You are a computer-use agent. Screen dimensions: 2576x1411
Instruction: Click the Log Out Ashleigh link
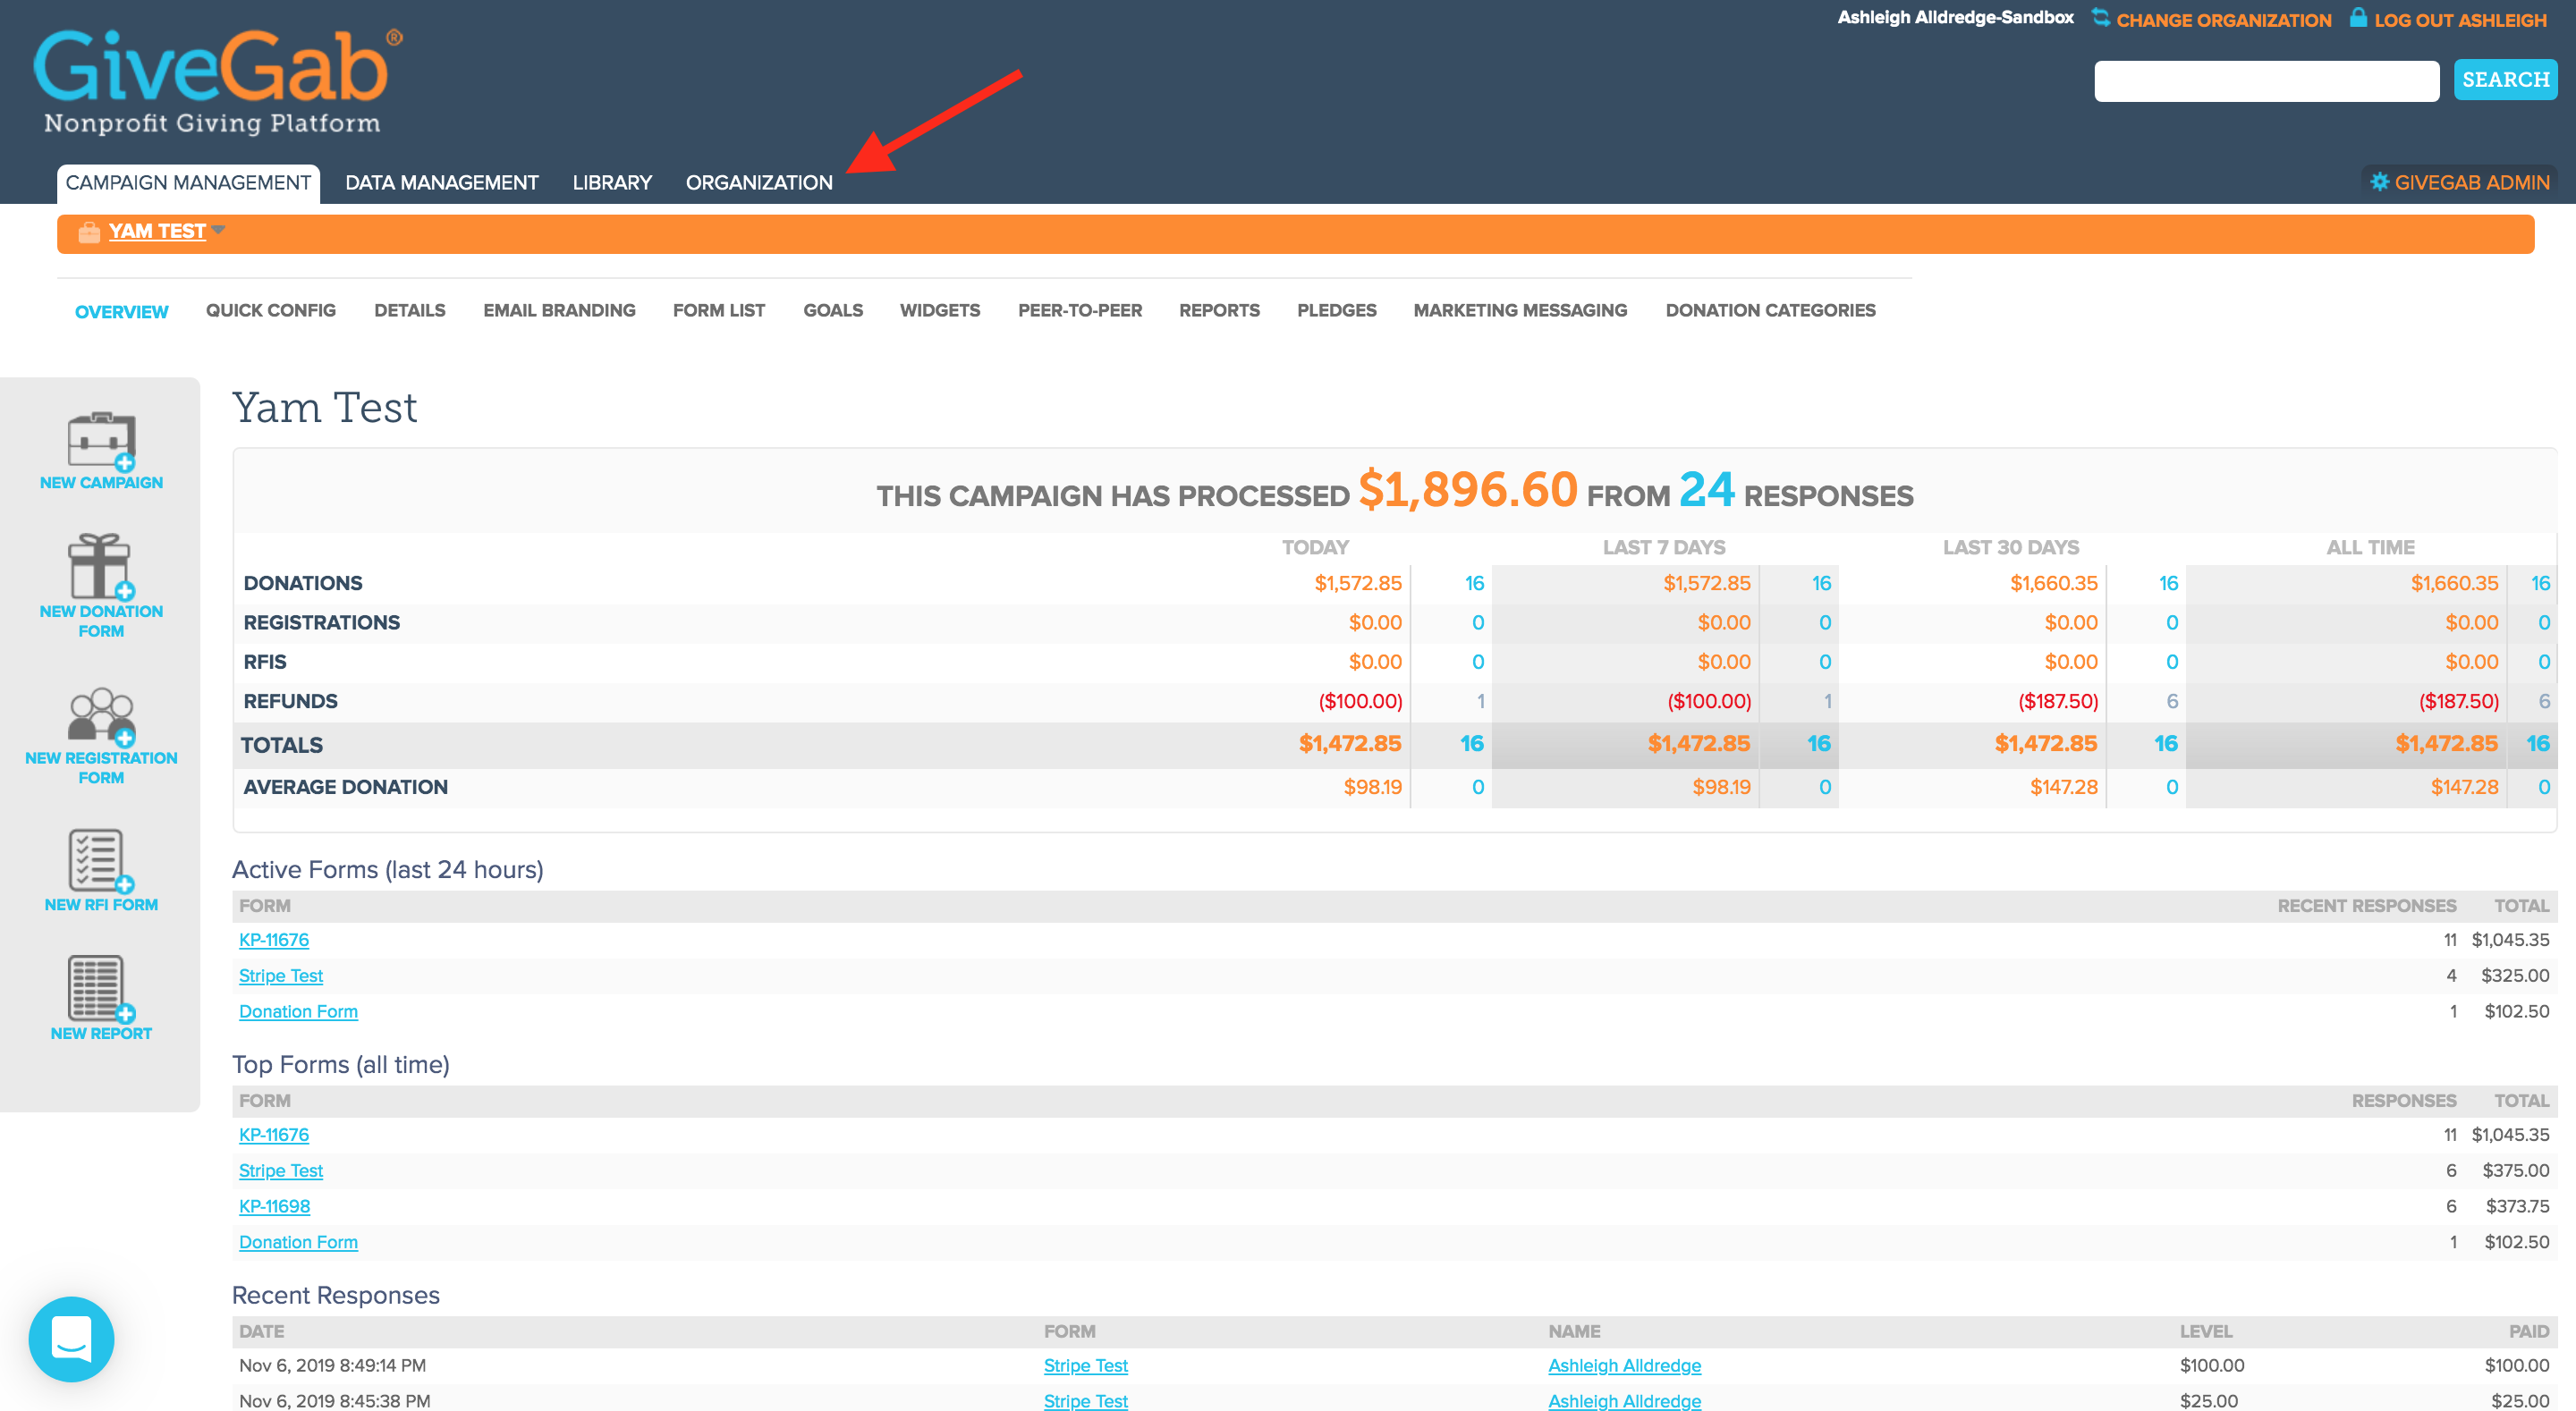2460,20
